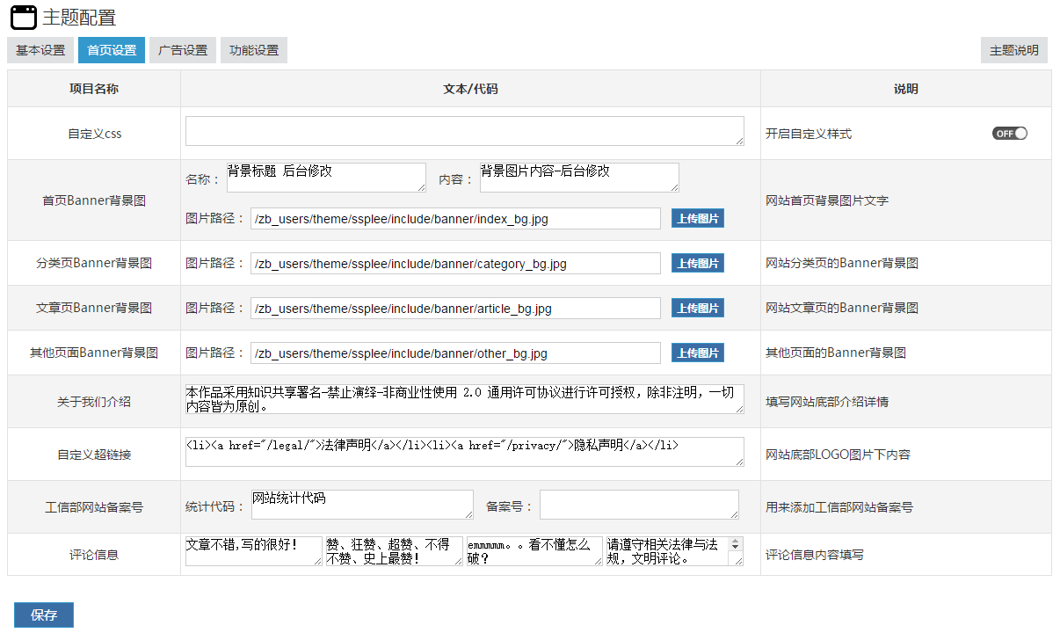Click the 备案号 input box
The height and width of the screenshot is (633, 1060).
point(639,505)
